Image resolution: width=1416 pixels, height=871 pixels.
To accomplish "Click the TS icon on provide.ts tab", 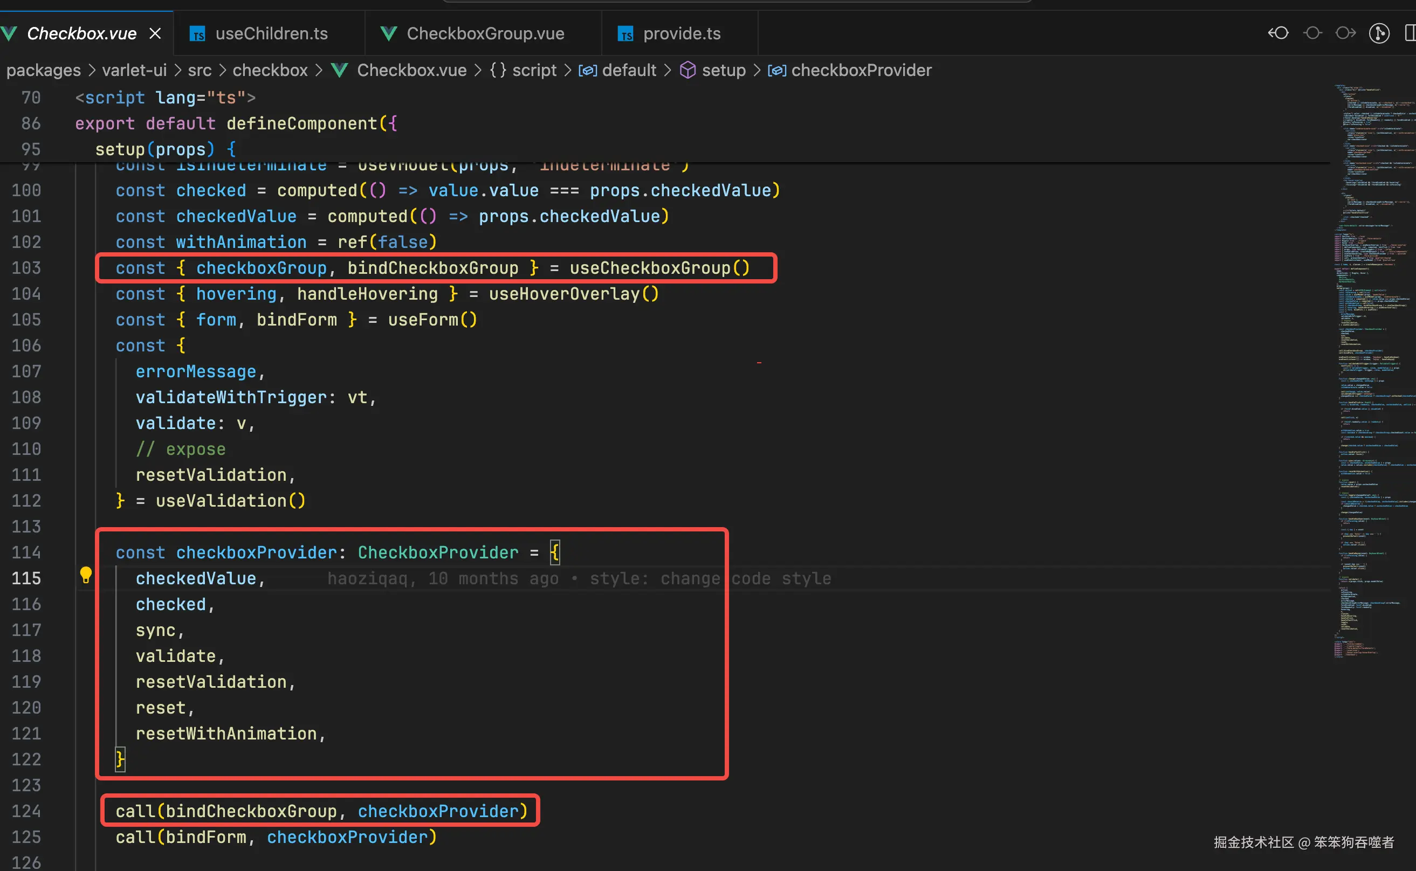I will pyautogui.click(x=625, y=34).
